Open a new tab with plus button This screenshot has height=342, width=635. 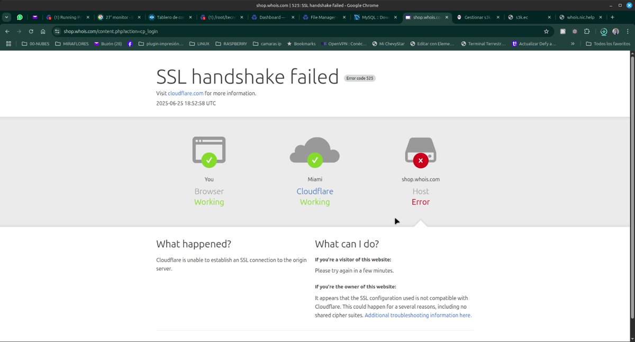[612, 17]
